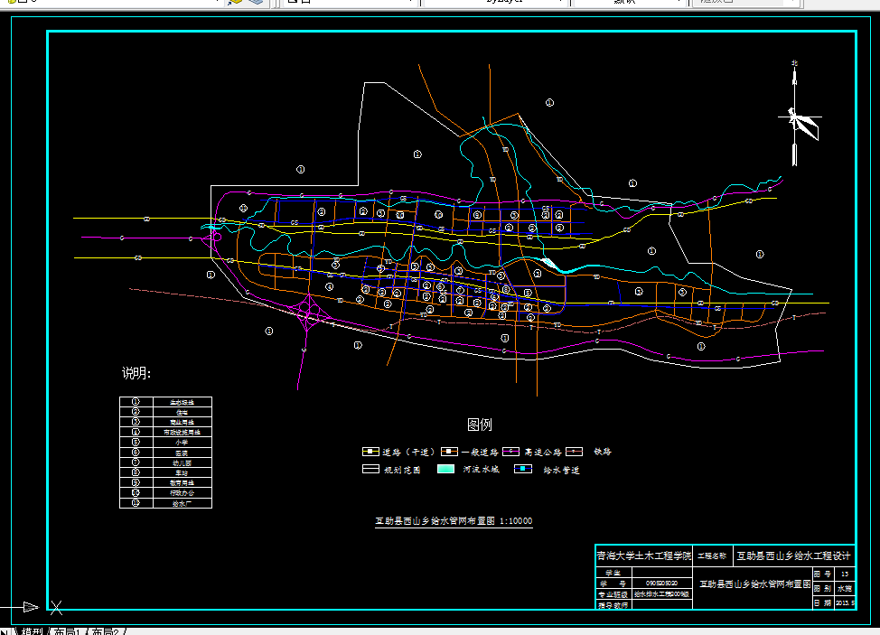Select the 给水排水工程2009级 class cell

[661, 594]
